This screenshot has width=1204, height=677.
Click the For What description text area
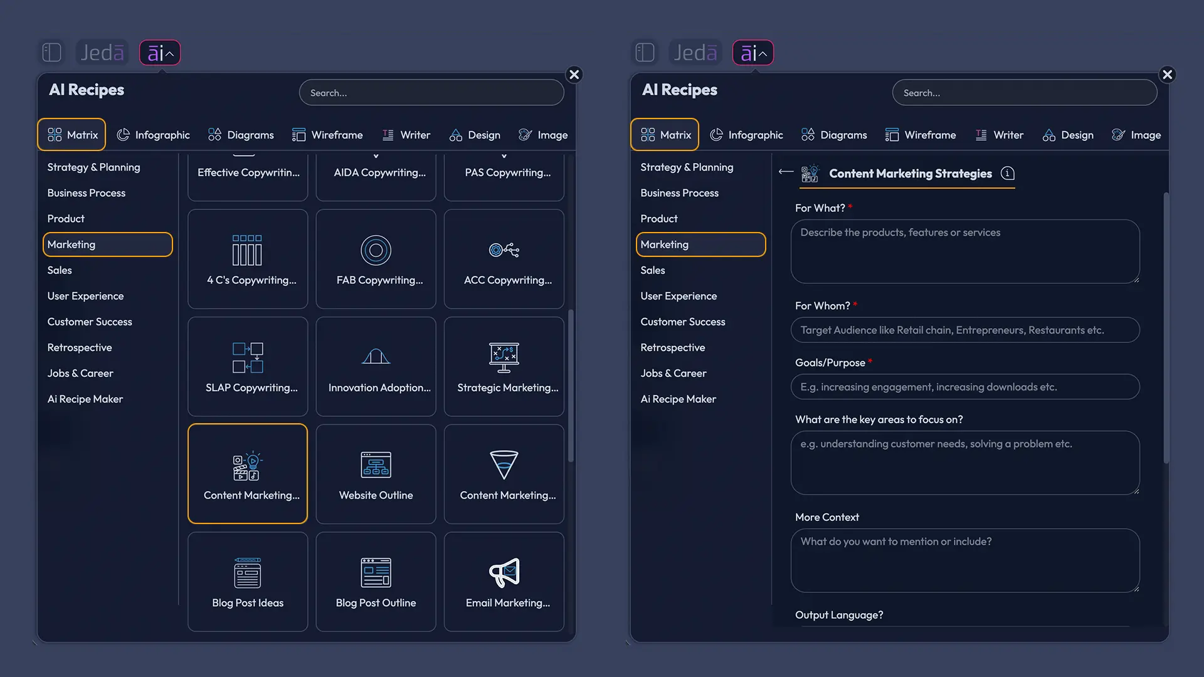tap(965, 251)
